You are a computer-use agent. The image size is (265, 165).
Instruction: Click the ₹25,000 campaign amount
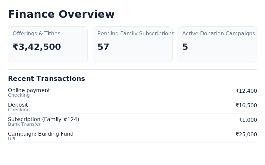point(246,135)
